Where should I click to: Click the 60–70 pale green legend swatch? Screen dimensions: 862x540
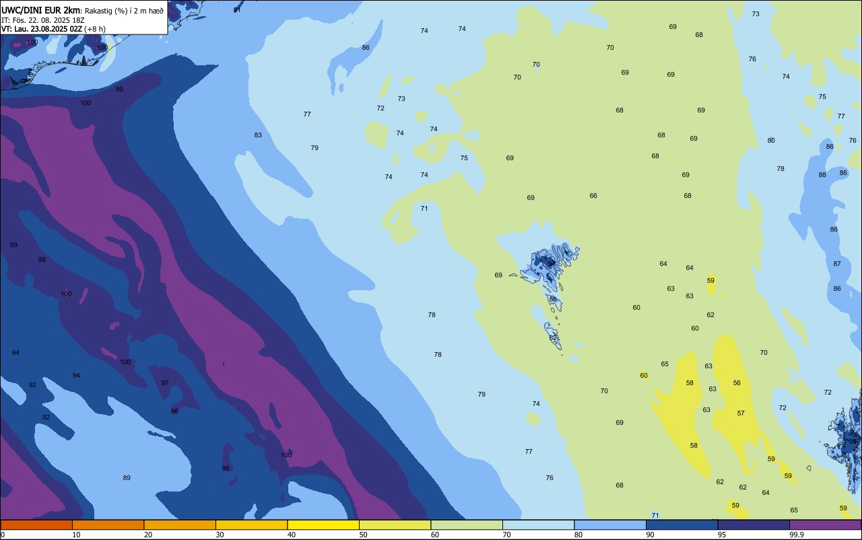click(x=467, y=525)
